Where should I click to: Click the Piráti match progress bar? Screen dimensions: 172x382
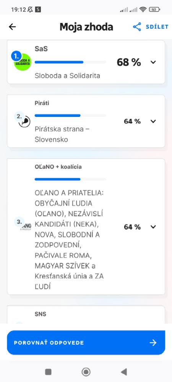[70, 115]
